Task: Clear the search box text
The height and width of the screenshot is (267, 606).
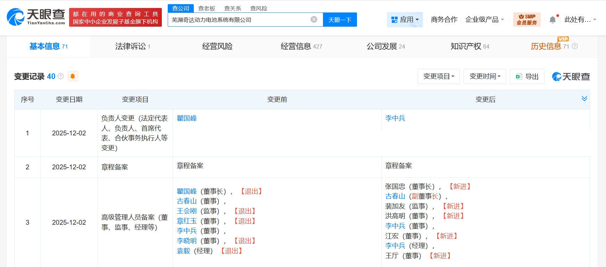Action: tap(314, 19)
